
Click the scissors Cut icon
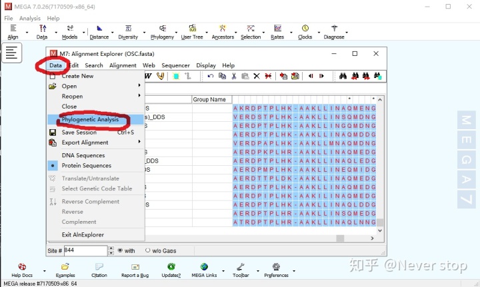pyautogui.click(x=234, y=76)
